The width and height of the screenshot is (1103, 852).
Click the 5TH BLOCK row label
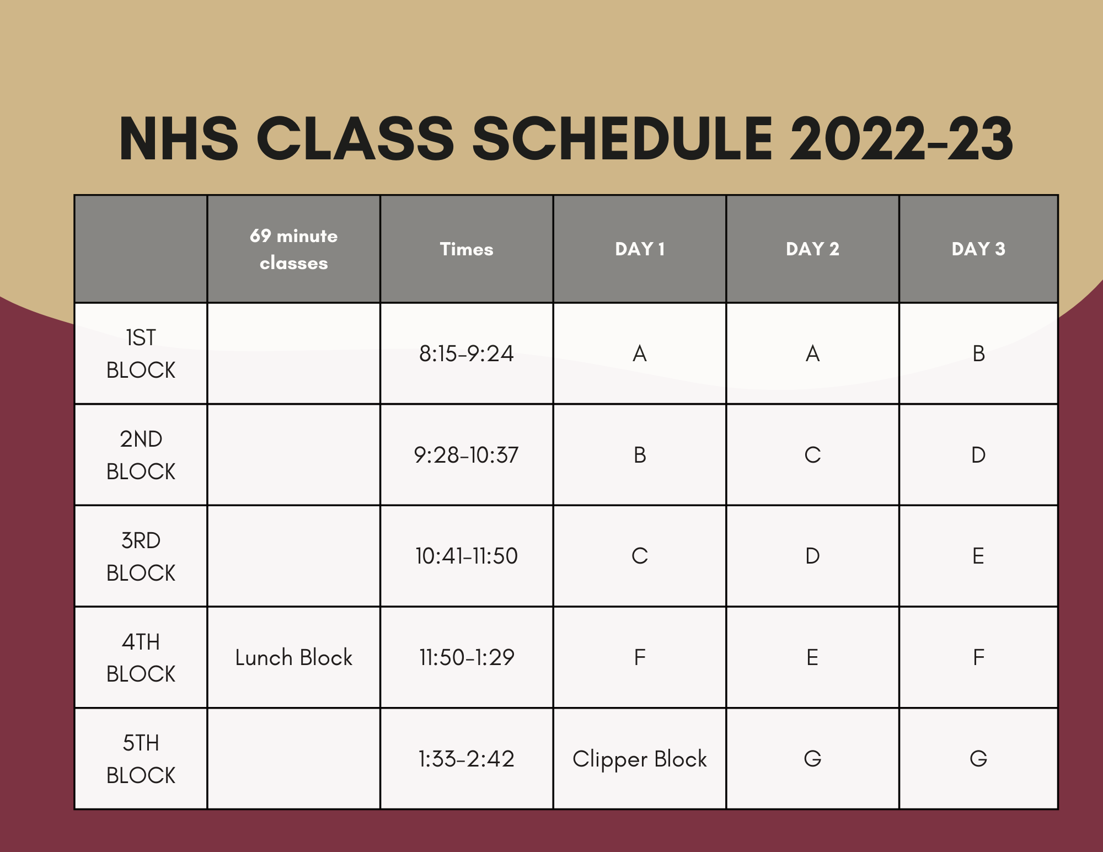click(x=141, y=759)
